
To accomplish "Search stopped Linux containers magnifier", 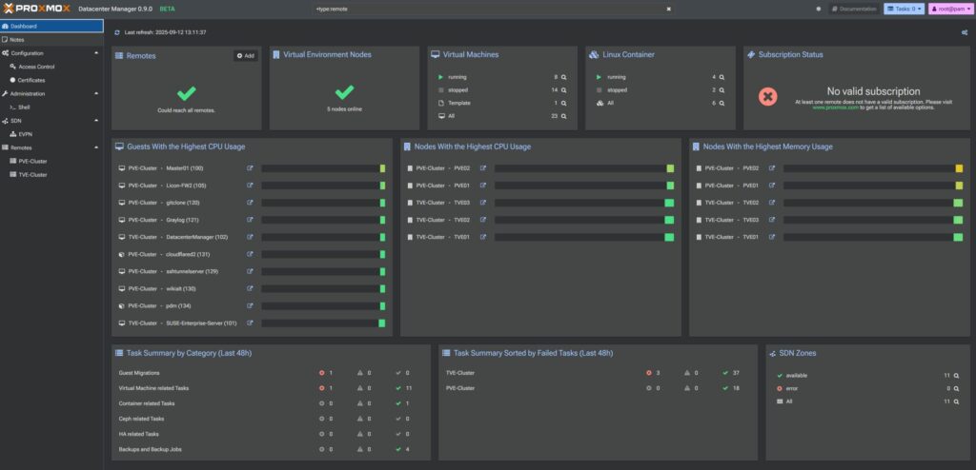I will point(722,90).
